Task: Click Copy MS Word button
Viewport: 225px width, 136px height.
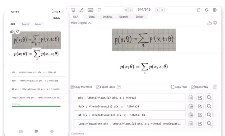Action: [x=81, y=87]
